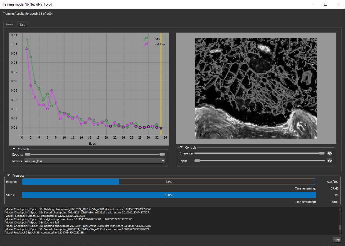345x246 pixels.
Task: Stop the training with Stop button
Action: click(x=337, y=240)
